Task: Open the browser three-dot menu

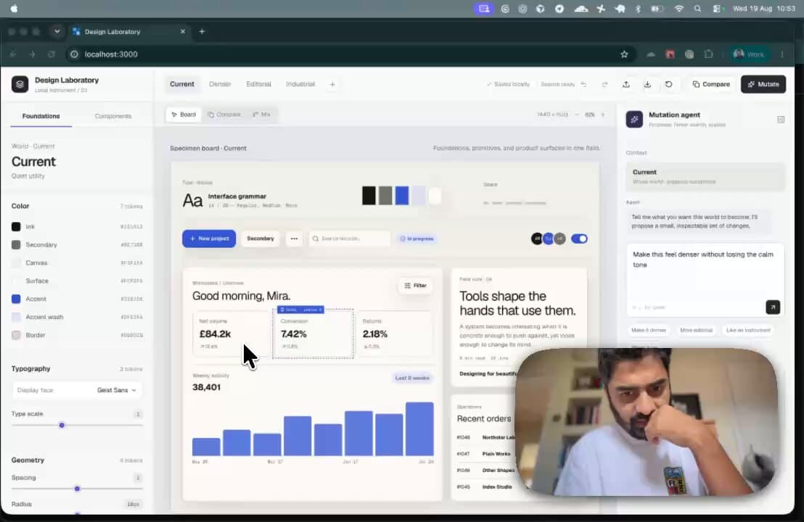Action: click(782, 54)
